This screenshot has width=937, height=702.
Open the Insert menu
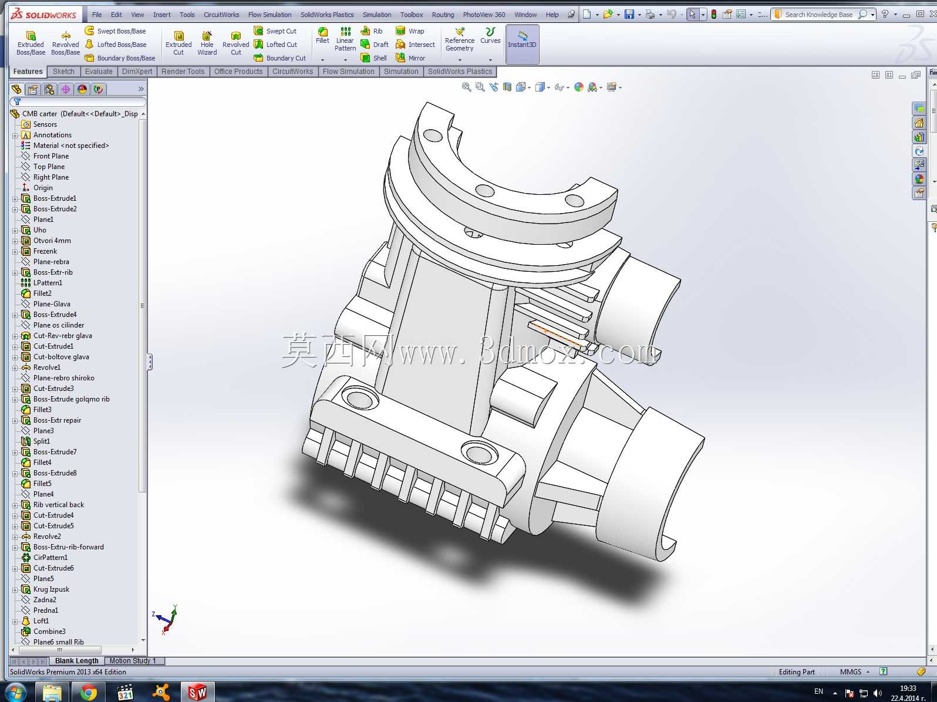pyautogui.click(x=162, y=15)
